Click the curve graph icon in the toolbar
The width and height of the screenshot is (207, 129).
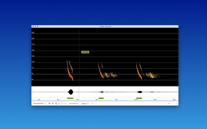click(62, 103)
